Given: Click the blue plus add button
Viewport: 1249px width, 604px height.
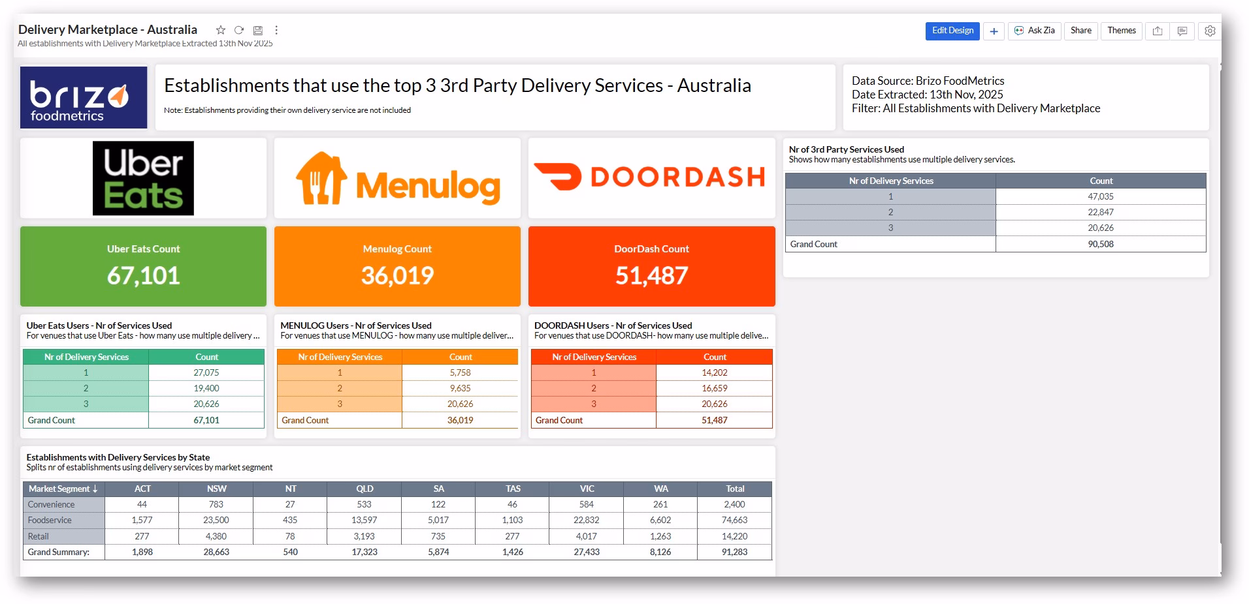Looking at the screenshot, I should pos(994,31).
